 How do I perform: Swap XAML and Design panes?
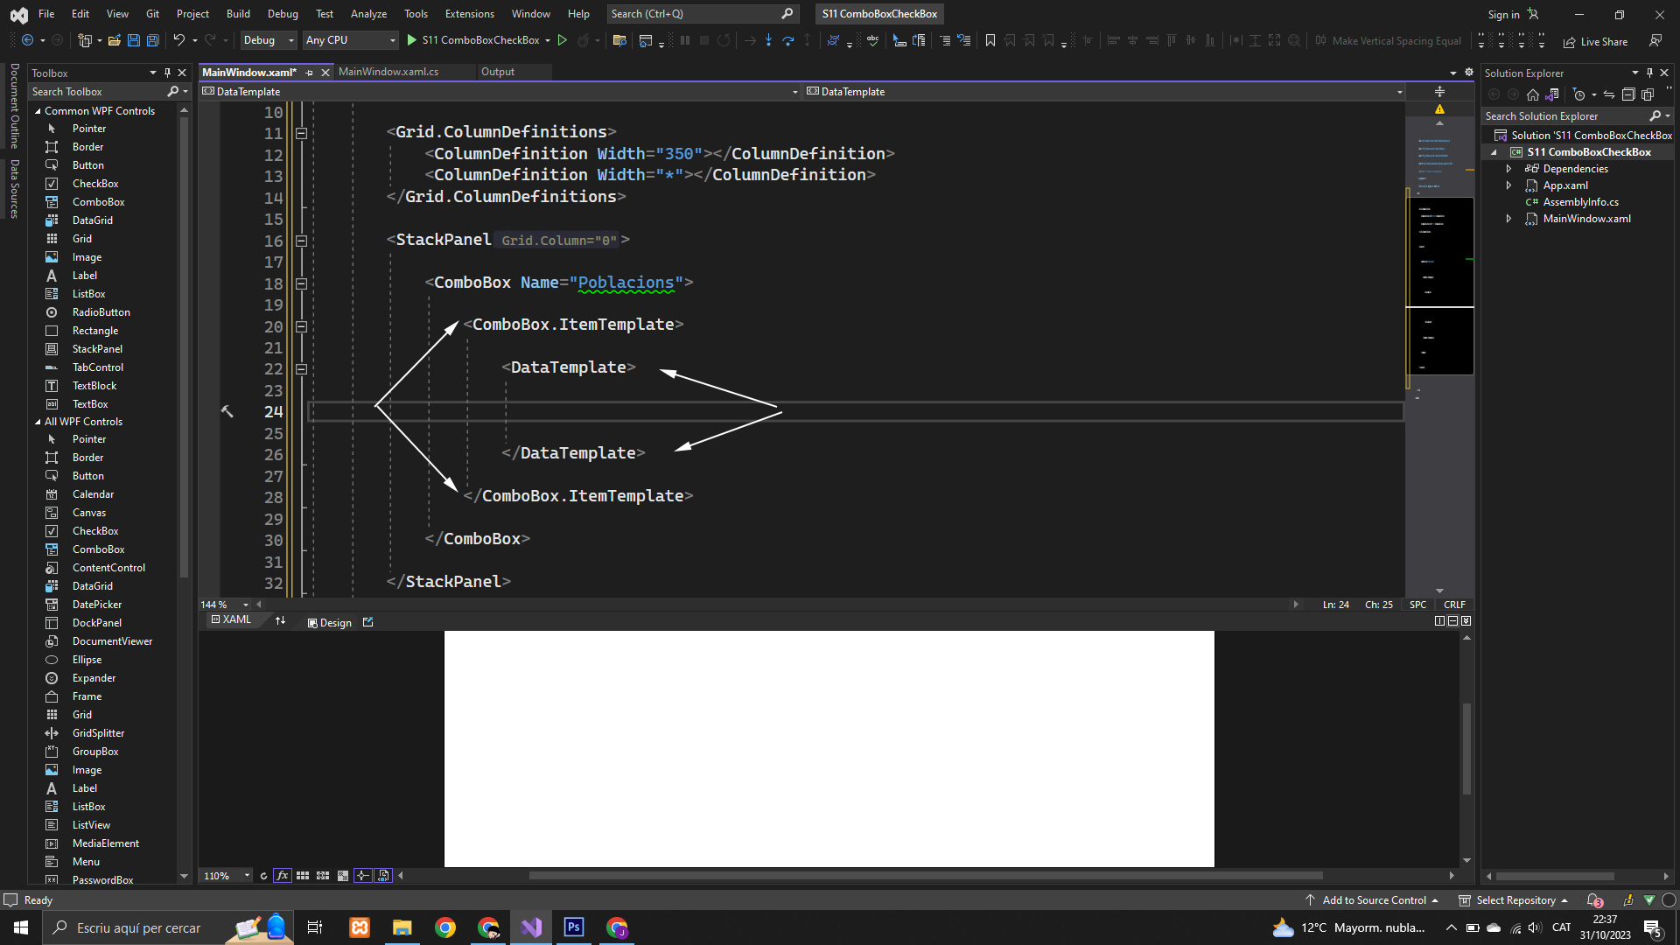tap(280, 621)
